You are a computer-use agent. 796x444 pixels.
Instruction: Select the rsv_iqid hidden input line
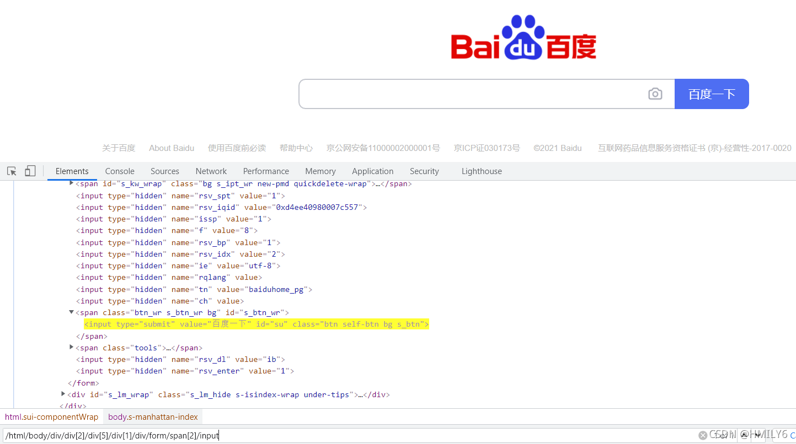(x=221, y=207)
